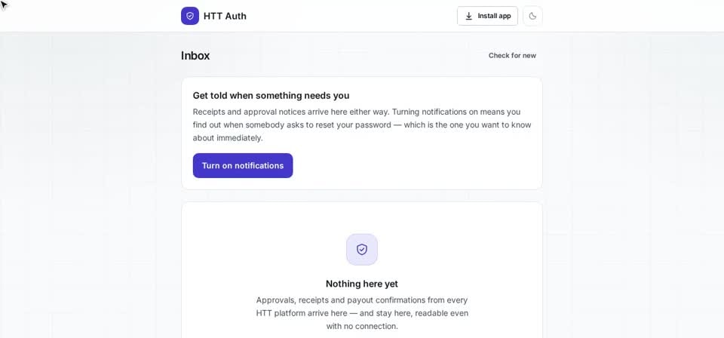This screenshot has height=338, width=724.
Task: Click the Install app button
Action: (487, 16)
